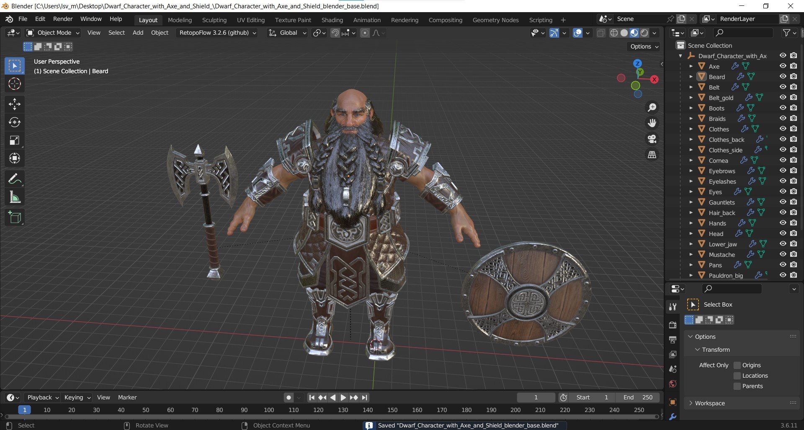The height and width of the screenshot is (430, 804).
Task: Click the Add menu in viewport header
Action: 138,33
